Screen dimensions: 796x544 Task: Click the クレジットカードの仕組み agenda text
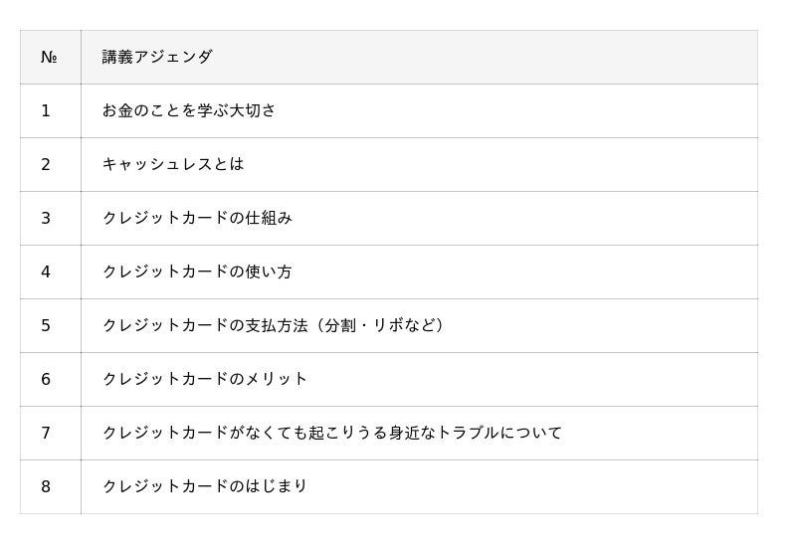click(x=197, y=219)
